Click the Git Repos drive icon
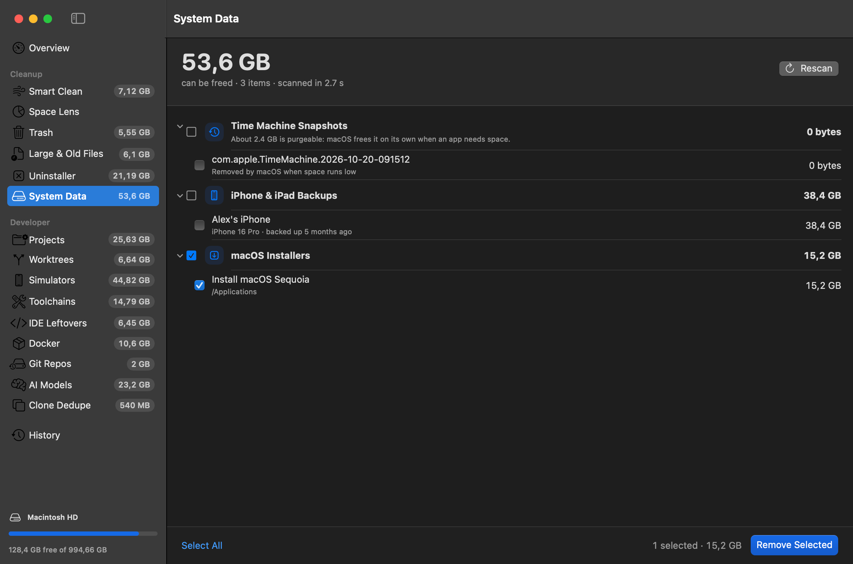This screenshot has width=853, height=564. 18,364
